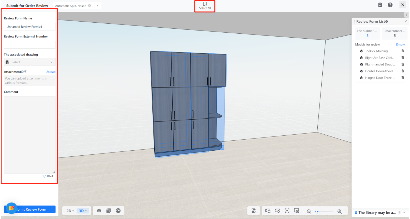This screenshot has height=219, width=410.
Task: Click the info icon beside Automatic Split/closed
Action: click(x=89, y=6)
